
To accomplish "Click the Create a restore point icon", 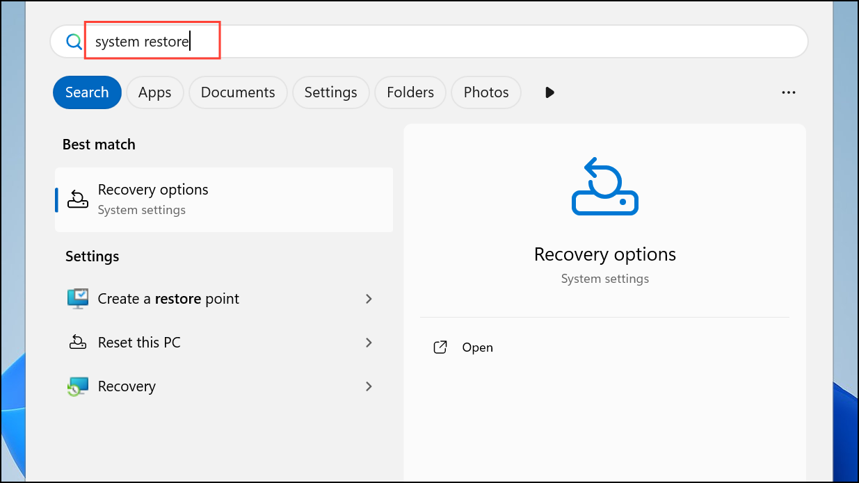I will coord(78,299).
